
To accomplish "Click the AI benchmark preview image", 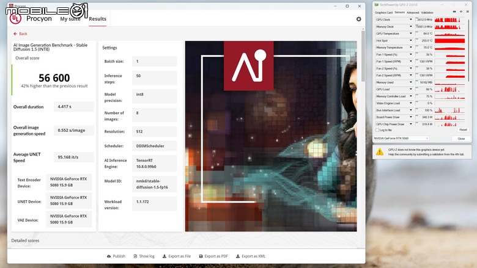I will pos(271,136).
